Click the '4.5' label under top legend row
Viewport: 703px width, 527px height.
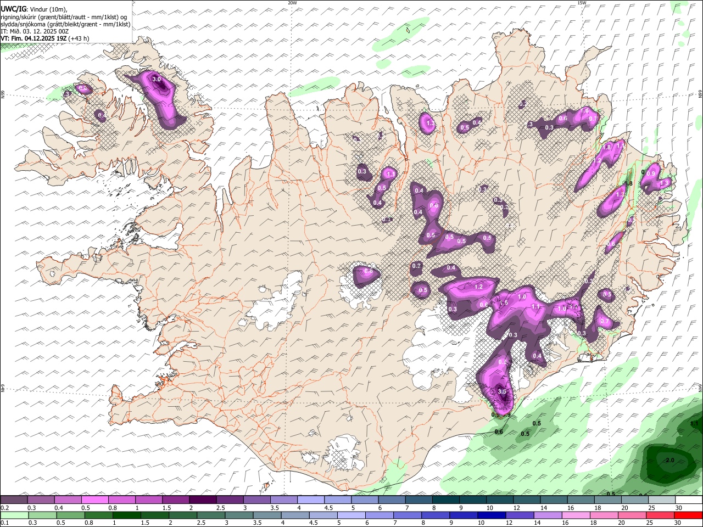tap(328, 508)
